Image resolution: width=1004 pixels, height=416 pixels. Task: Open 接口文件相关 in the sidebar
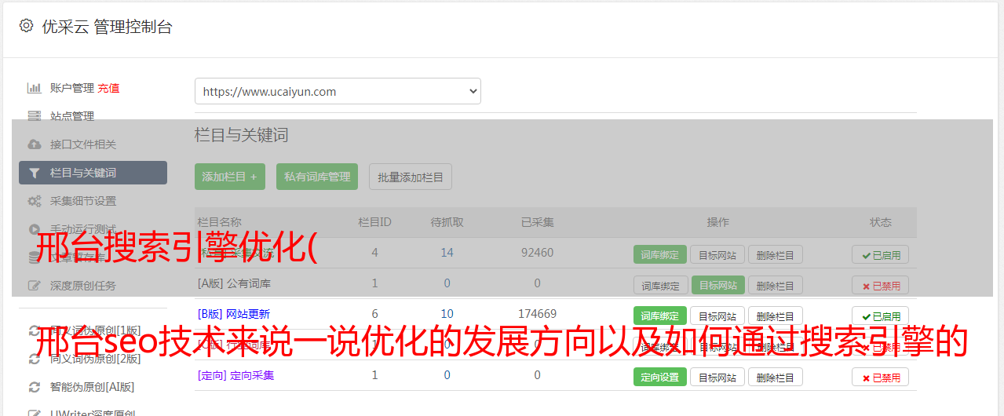tap(83, 144)
